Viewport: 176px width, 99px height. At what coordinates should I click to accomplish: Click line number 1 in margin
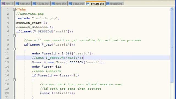tap(8, 9)
